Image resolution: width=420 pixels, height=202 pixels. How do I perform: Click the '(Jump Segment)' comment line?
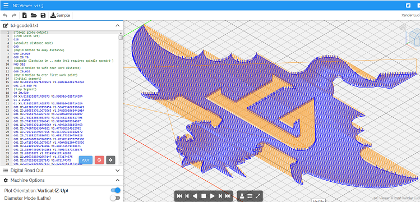(25, 89)
